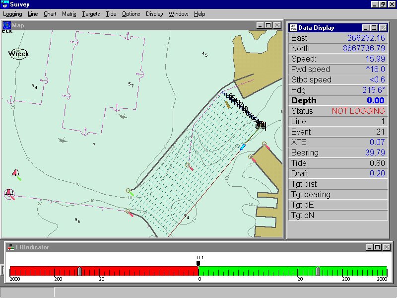Open the Options menu
This screenshot has height=298, width=397.
tap(131, 14)
